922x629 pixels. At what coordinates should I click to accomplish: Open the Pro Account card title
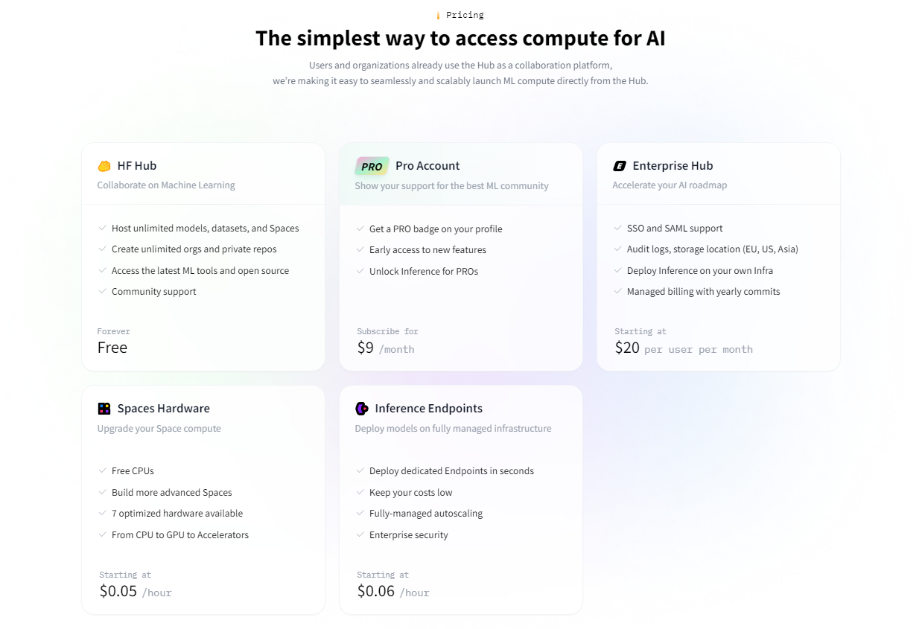(427, 166)
